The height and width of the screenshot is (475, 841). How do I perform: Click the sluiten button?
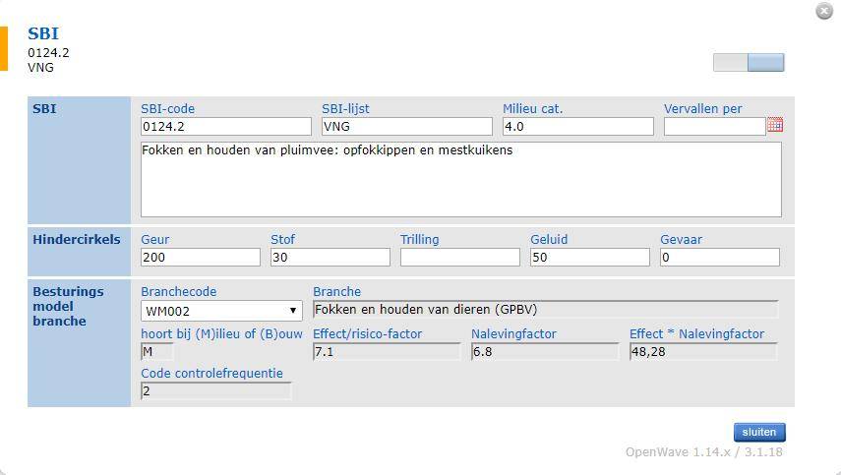tap(759, 432)
